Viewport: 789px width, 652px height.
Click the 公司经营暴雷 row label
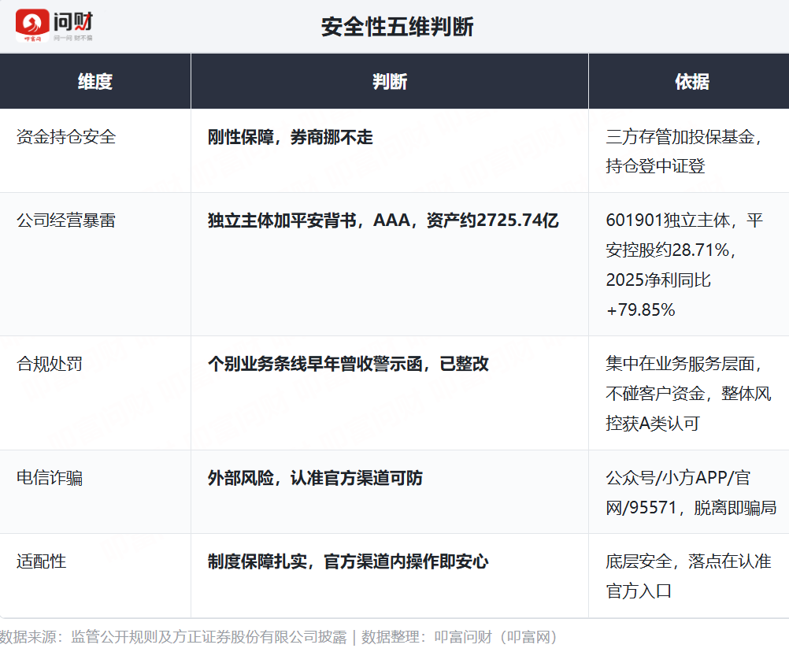coord(66,220)
